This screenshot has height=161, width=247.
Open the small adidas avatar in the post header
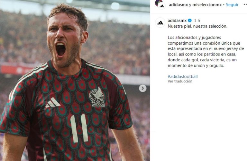[x=162, y=6]
